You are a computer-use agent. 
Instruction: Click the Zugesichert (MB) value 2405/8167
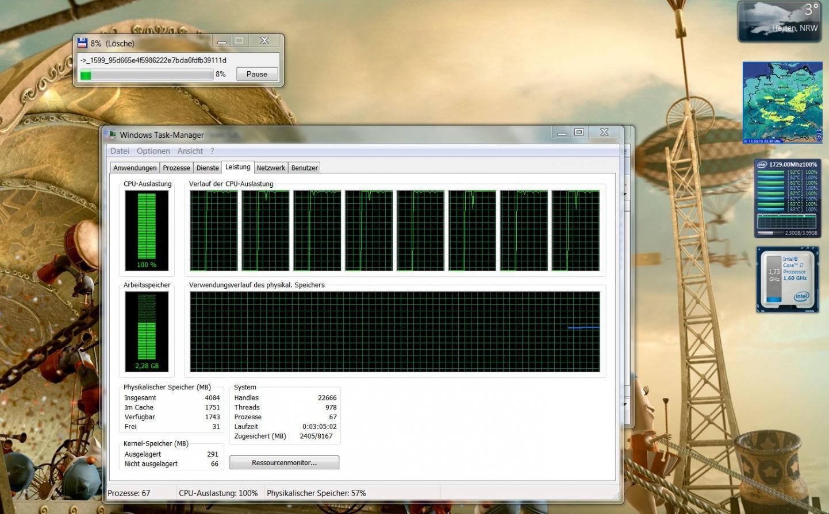[316, 436]
